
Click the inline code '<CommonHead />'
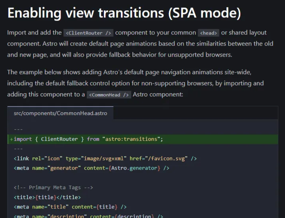click(x=109, y=95)
